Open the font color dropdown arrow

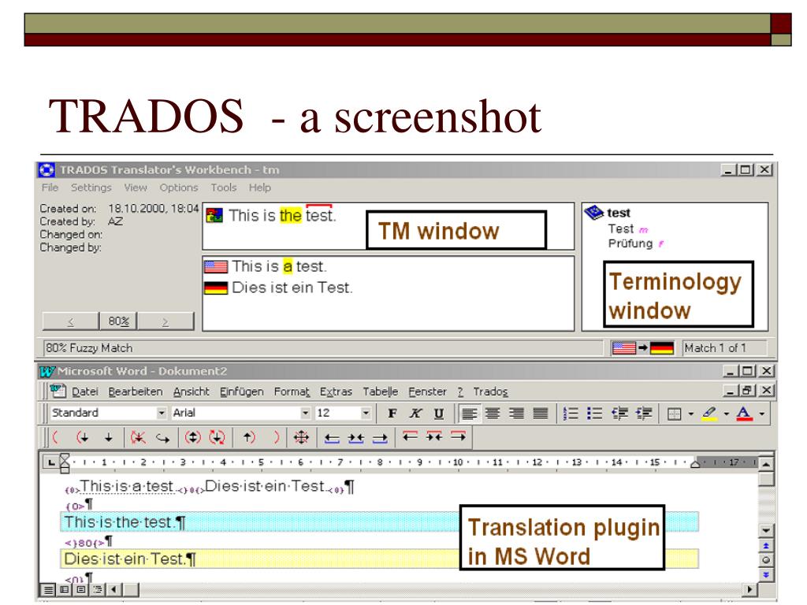coord(762,414)
